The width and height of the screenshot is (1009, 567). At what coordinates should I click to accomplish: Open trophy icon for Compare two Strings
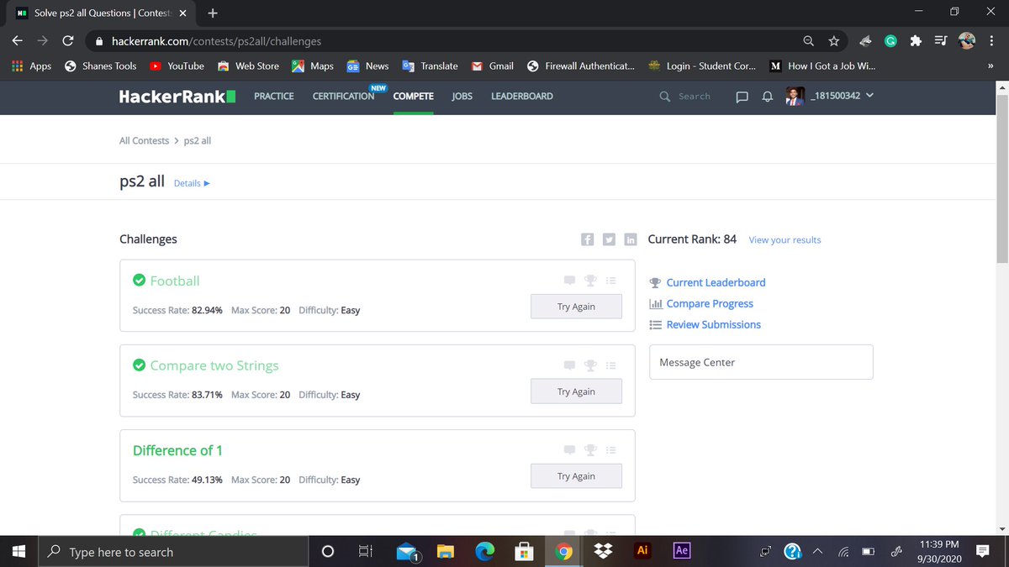click(x=590, y=365)
